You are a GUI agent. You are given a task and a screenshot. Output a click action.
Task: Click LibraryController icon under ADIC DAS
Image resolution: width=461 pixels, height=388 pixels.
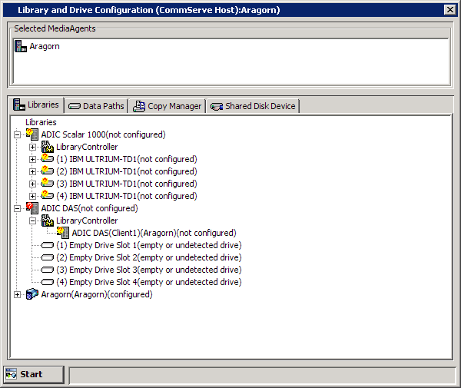[x=48, y=221]
